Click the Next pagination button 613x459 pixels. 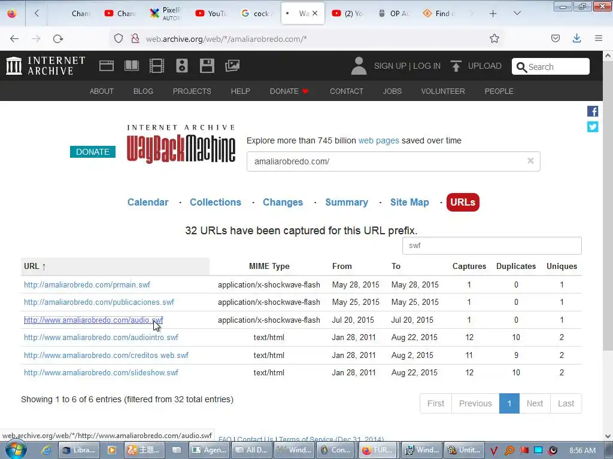535,403
